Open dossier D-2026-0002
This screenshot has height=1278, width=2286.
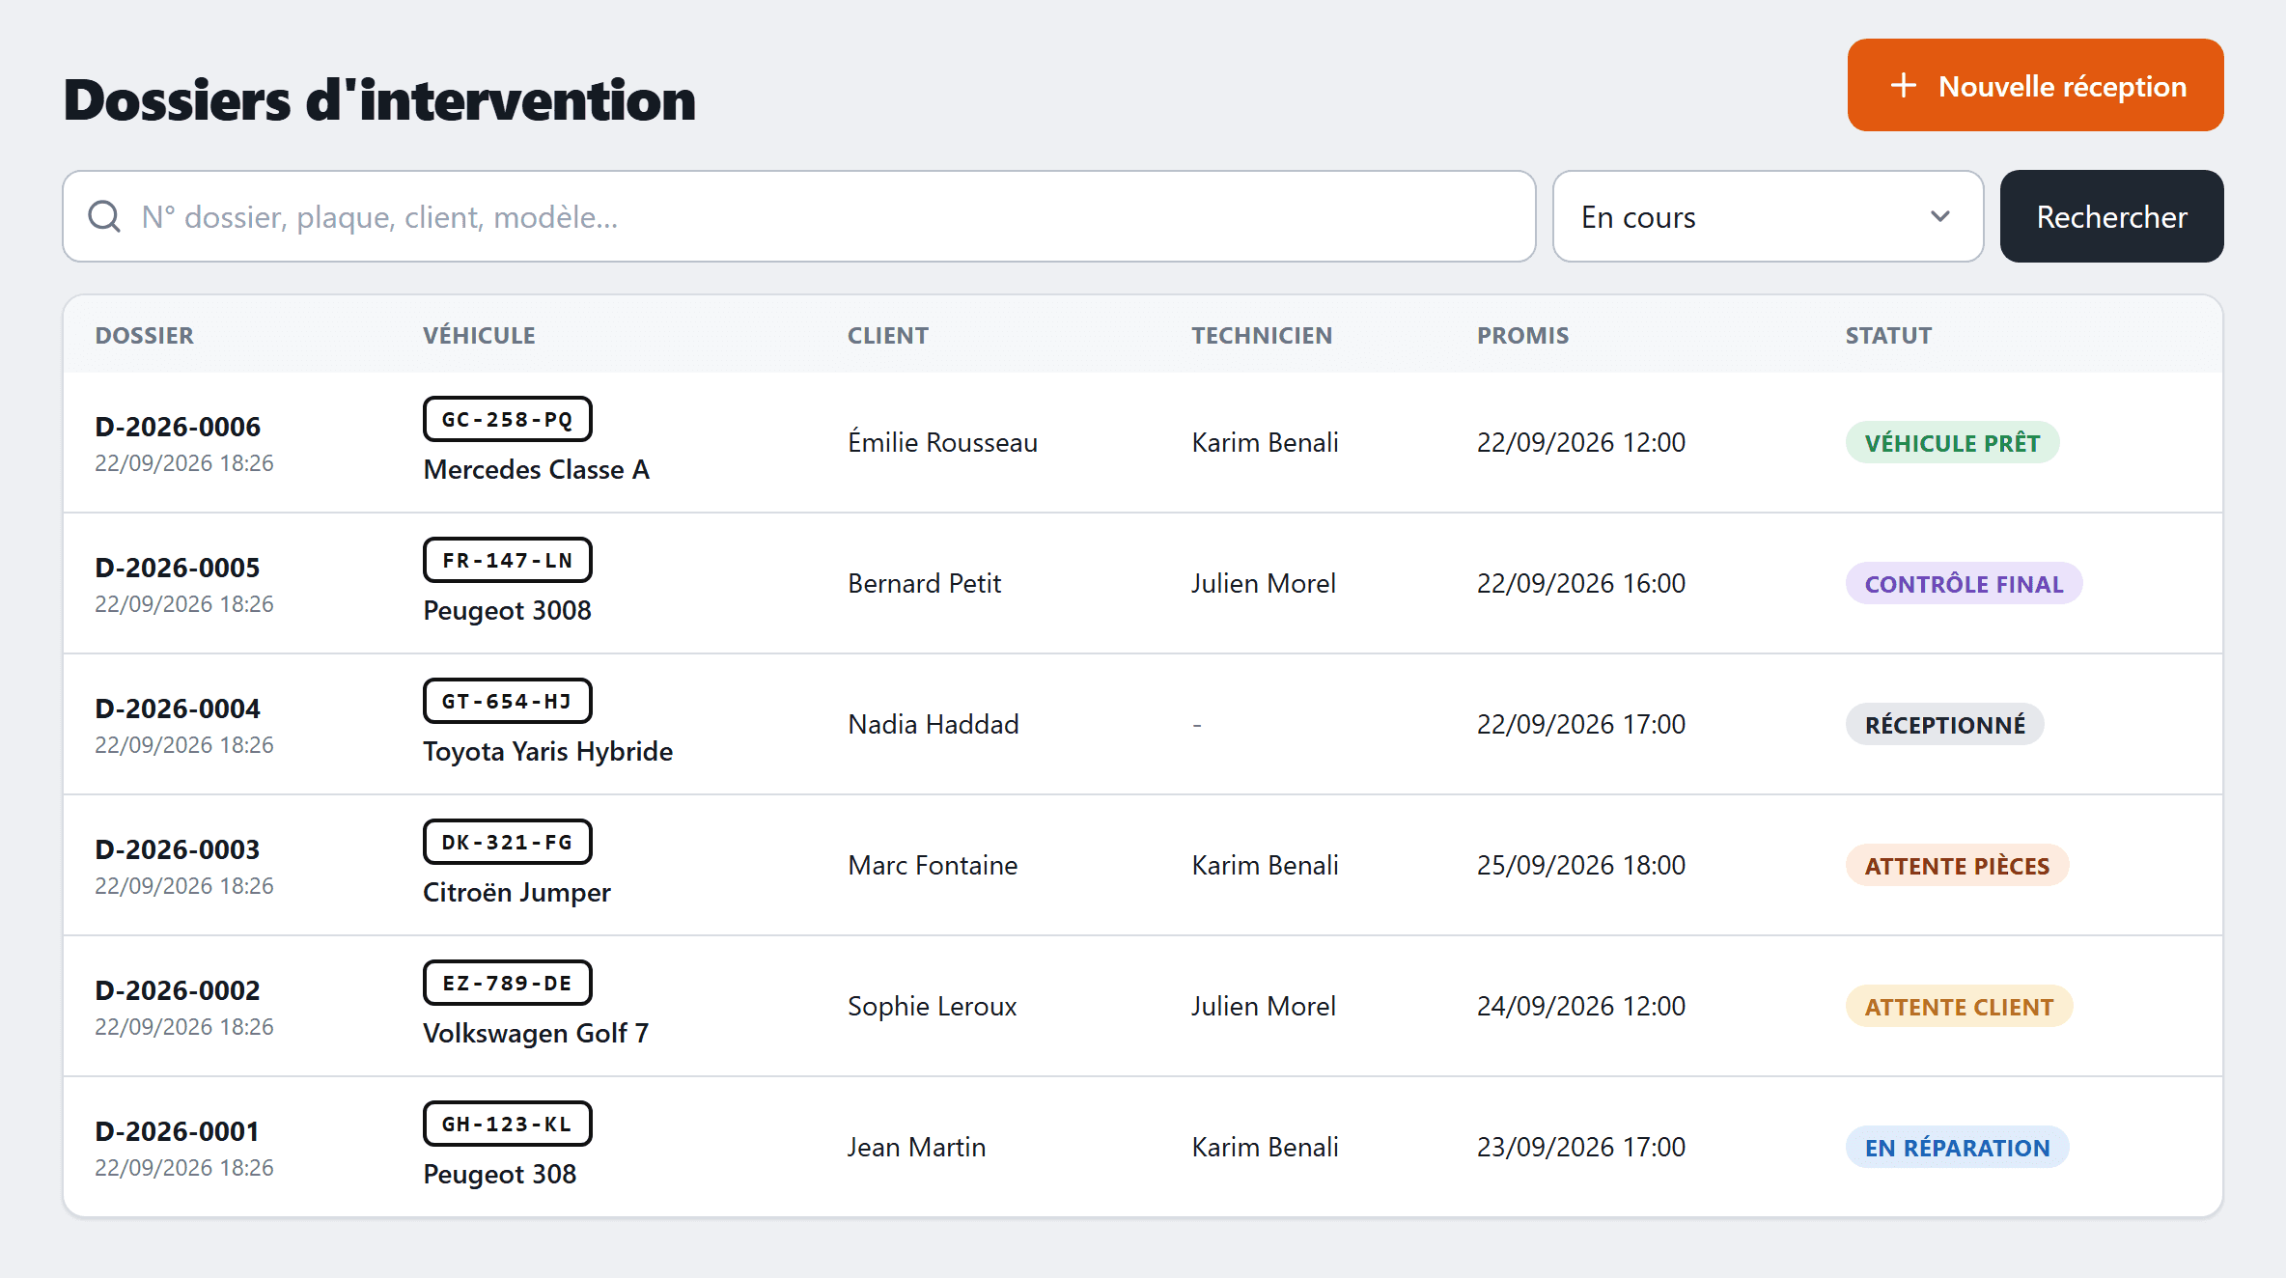point(178,990)
